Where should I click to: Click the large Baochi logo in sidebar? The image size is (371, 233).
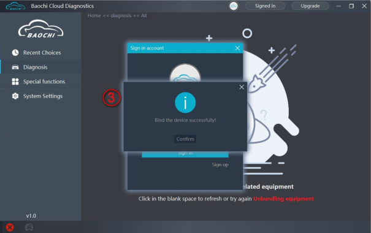(x=40, y=29)
